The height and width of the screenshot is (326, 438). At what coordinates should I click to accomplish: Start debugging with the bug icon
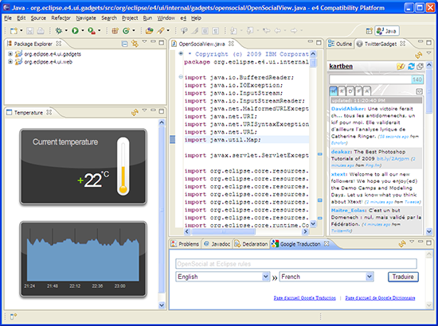(x=58, y=31)
